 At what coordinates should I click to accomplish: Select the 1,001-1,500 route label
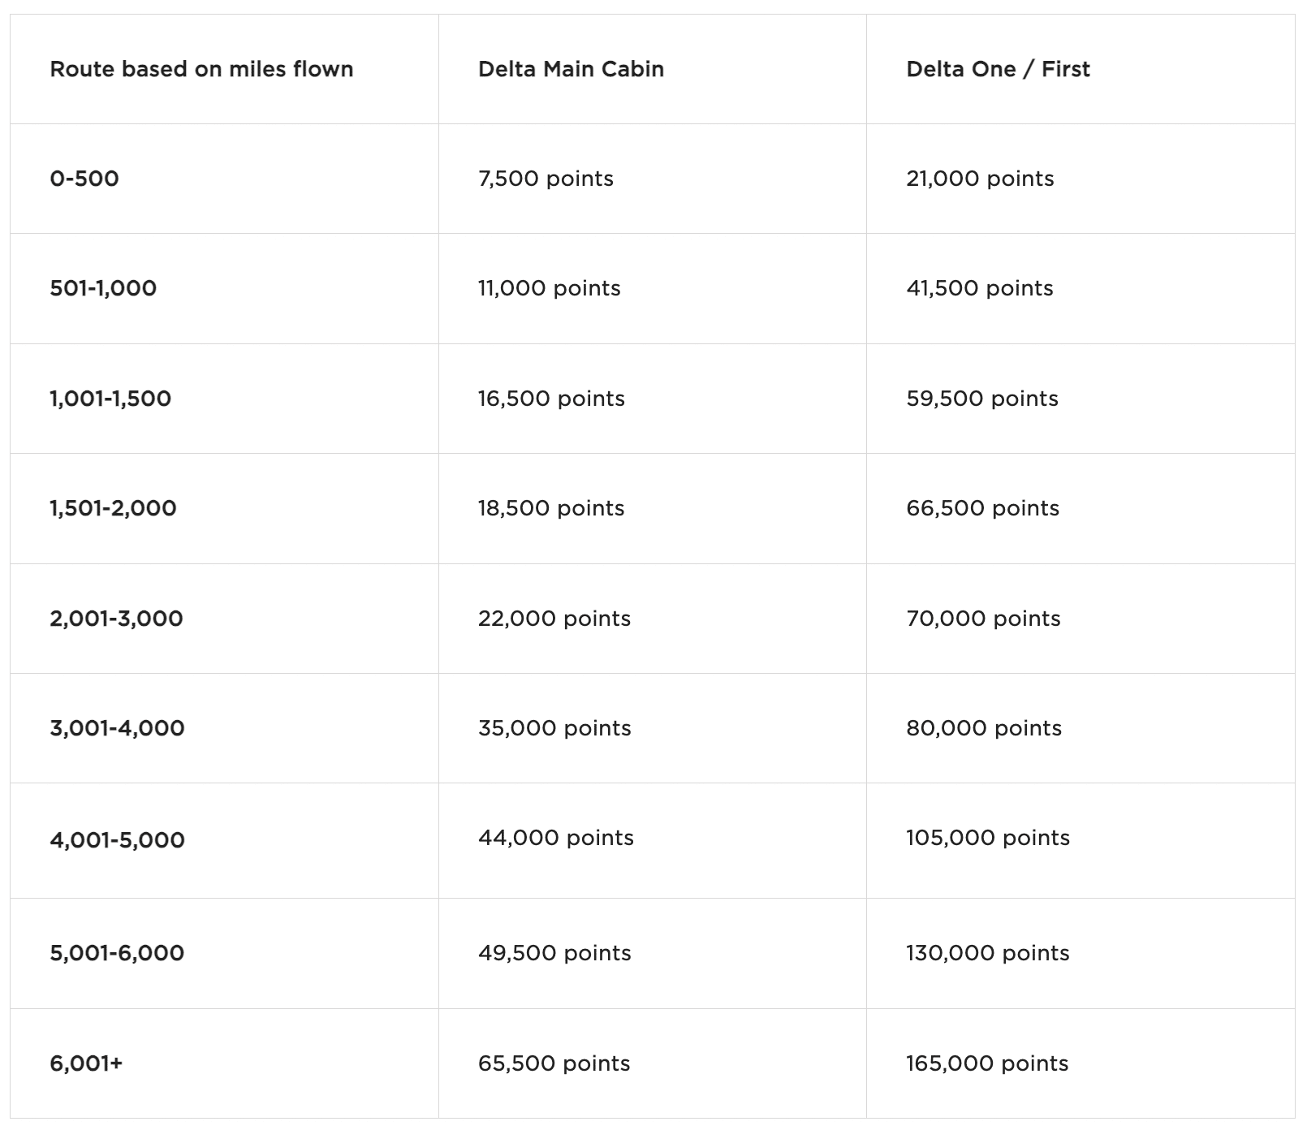(x=110, y=399)
